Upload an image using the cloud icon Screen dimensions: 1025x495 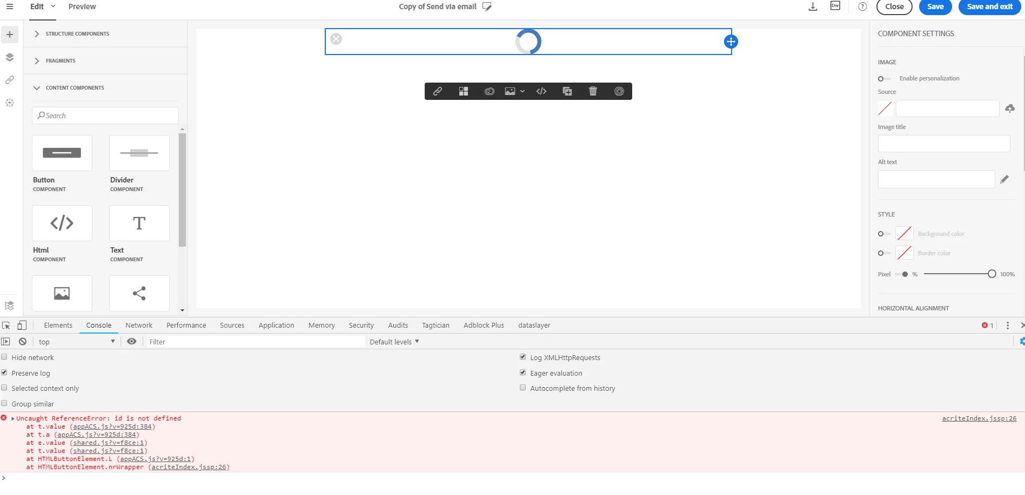point(1010,109)
